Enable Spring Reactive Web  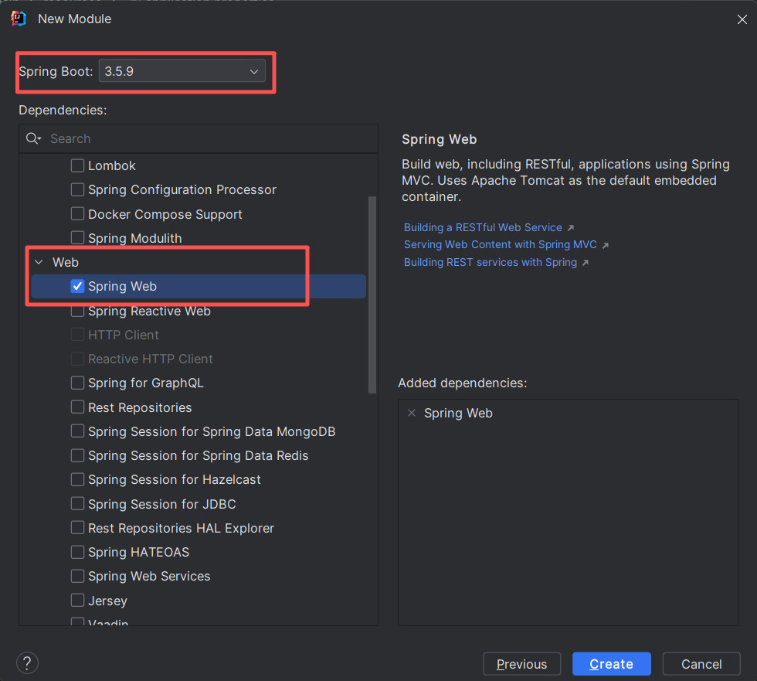pyautogui.click(x=77, y=311)
